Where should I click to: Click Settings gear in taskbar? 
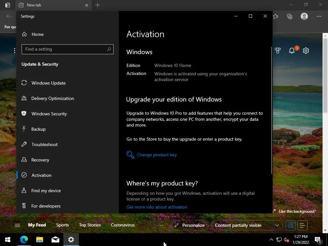pyautogui.click(x=71, y=240)
